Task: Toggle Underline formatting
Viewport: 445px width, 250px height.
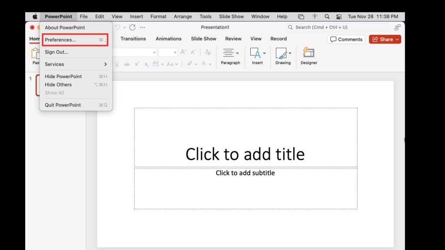Action: coord(117,63)
